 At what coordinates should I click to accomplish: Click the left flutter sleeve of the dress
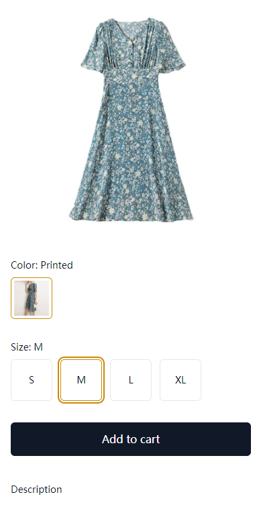(x=91, y=52)
